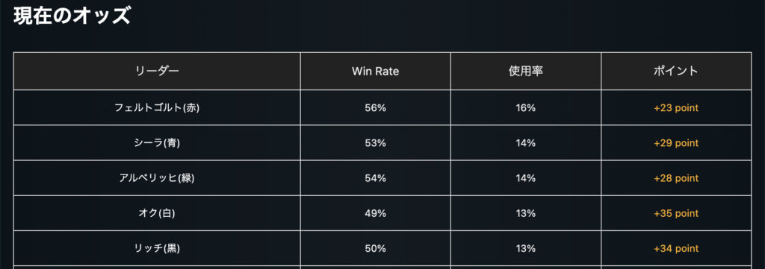Click the +23 point value

point(675,108)
